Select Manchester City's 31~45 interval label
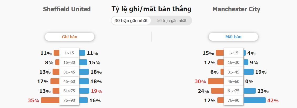 (x=233, y=72)
